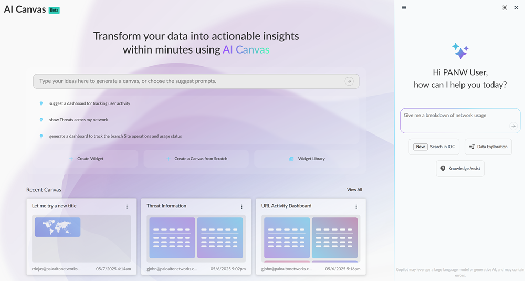The image size is (525, 281).
Task: Open View All recent canvases
Action: (354, 190)
